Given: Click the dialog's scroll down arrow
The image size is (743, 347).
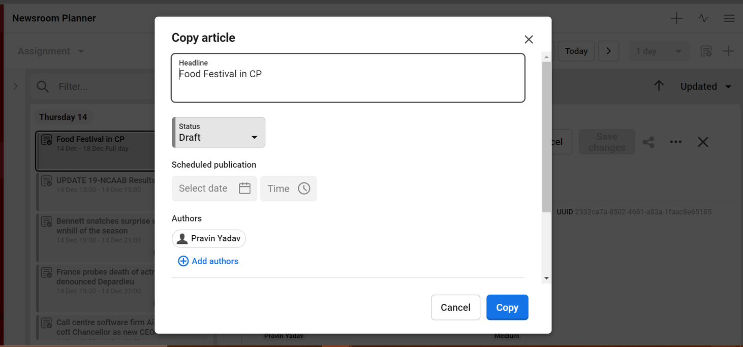Looking at the screenshot, I should [x=546, y=278].
